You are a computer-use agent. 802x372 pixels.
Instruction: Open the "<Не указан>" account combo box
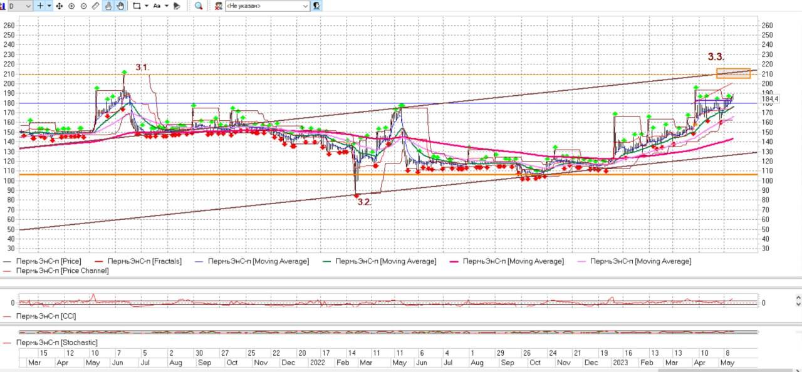[268, 6]
